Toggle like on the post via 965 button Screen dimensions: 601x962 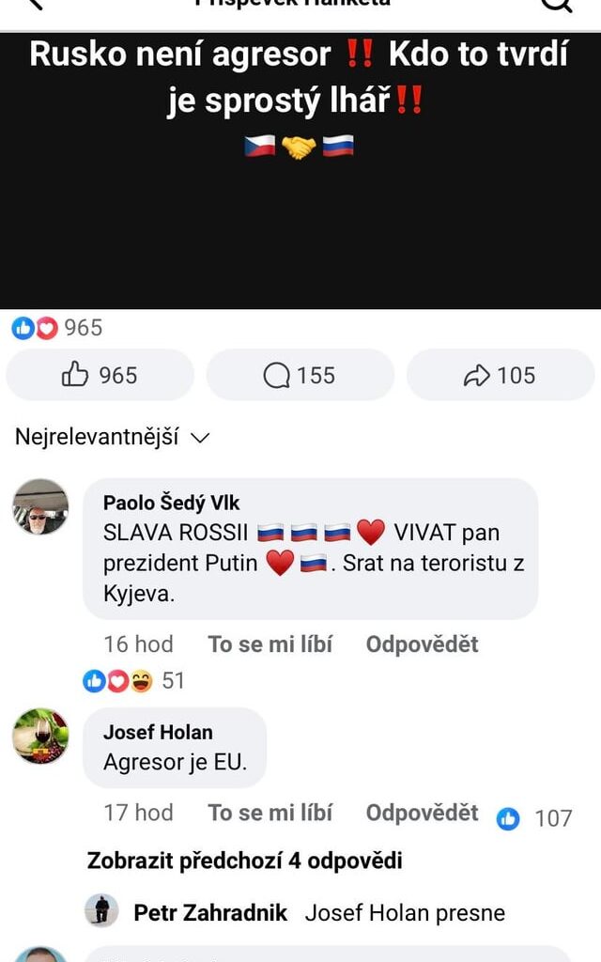[99, 375]
